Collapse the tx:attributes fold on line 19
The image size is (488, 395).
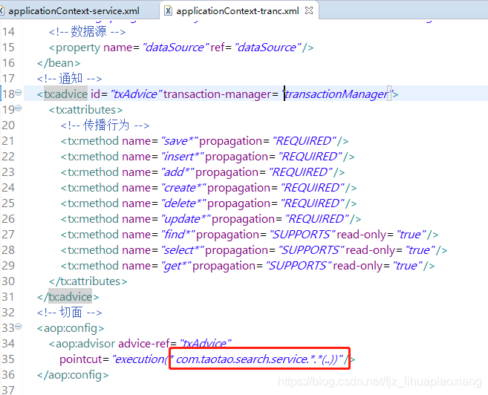tap(19, 108)
